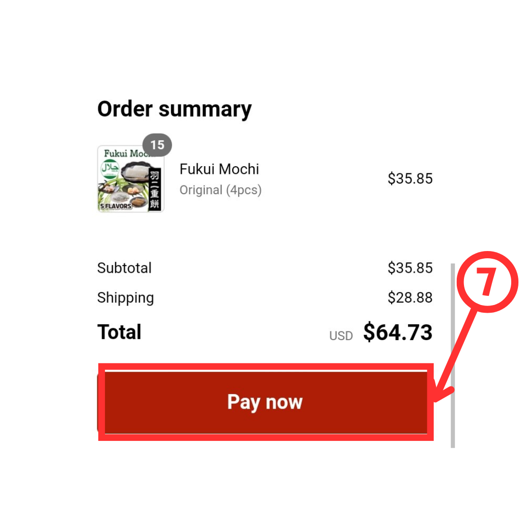Screen dimensions: 530x530
Task: Click the Subtotal label
Action: (124, 268)
